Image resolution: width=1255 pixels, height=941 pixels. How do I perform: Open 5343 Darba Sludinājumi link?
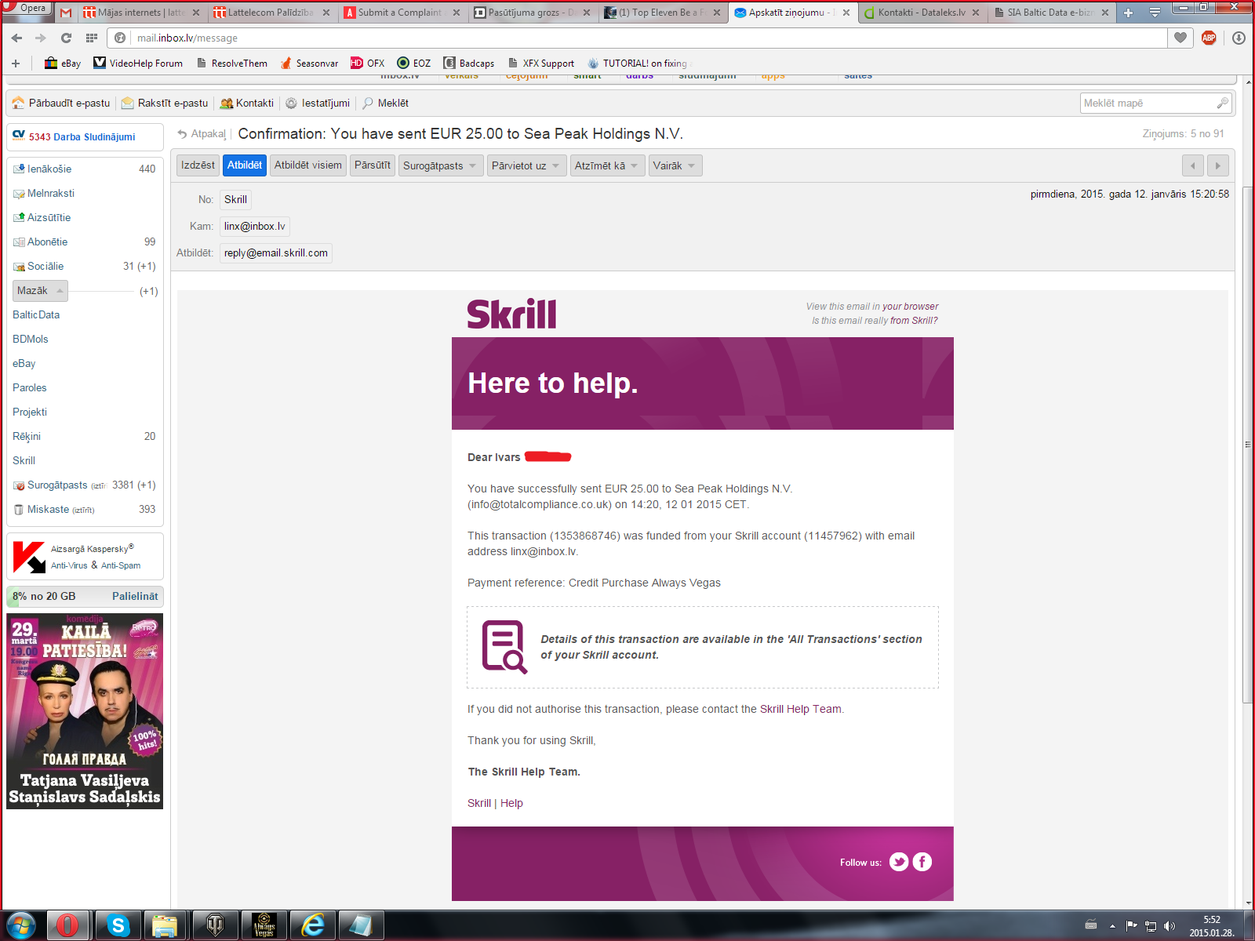click(82, 136)
